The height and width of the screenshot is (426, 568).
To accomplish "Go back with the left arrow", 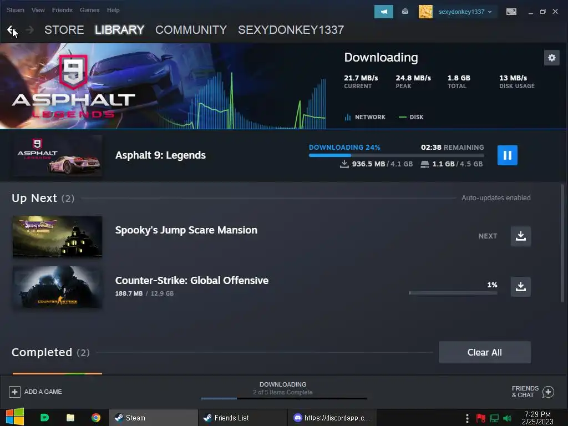I will coord(11,30).
